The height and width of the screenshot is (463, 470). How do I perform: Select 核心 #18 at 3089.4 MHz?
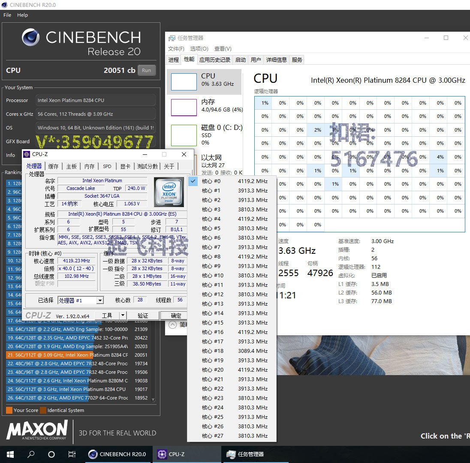(x=232, y=351)
